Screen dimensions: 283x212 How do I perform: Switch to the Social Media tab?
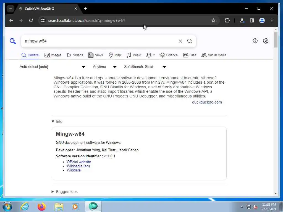coord(214,55)
